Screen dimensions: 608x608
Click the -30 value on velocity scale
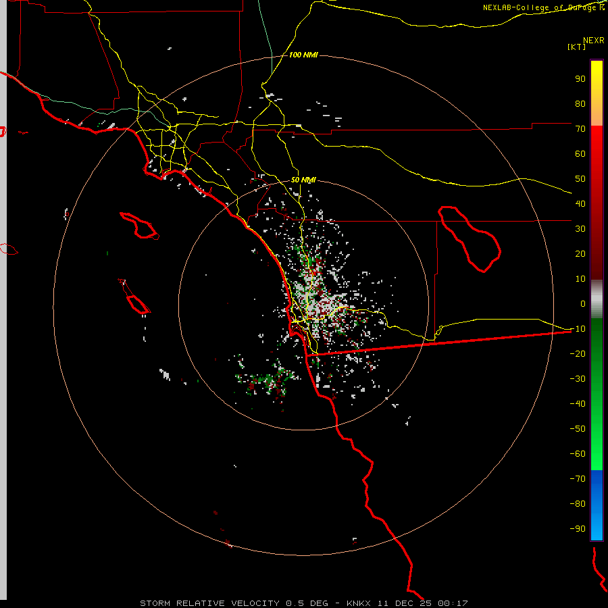pyautogui.click(x=578, y=379)
